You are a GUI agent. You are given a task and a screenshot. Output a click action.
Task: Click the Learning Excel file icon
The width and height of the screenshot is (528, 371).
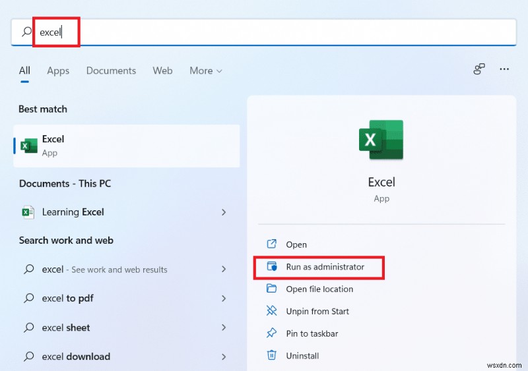pyautogui.click(x=28, y=212)
